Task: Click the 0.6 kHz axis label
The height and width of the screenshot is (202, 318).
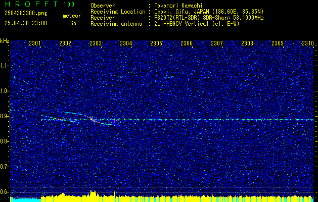Action: (4, 192)
